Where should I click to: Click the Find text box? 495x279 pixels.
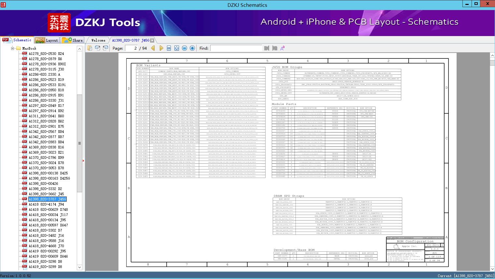[236, 48]
